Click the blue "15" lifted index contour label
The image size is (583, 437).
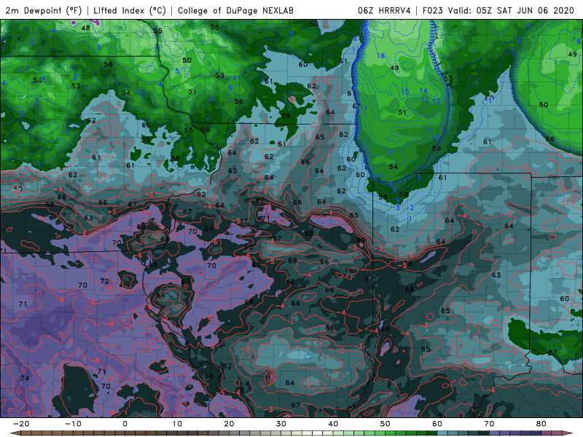pos(404,92)
